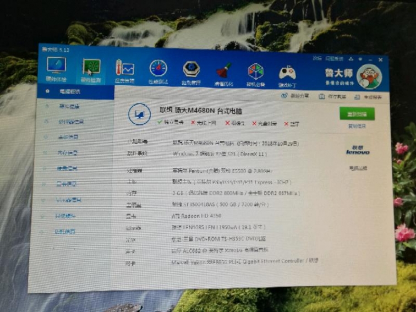Click the Windows 7 operating system value

[x=220, y=154]
